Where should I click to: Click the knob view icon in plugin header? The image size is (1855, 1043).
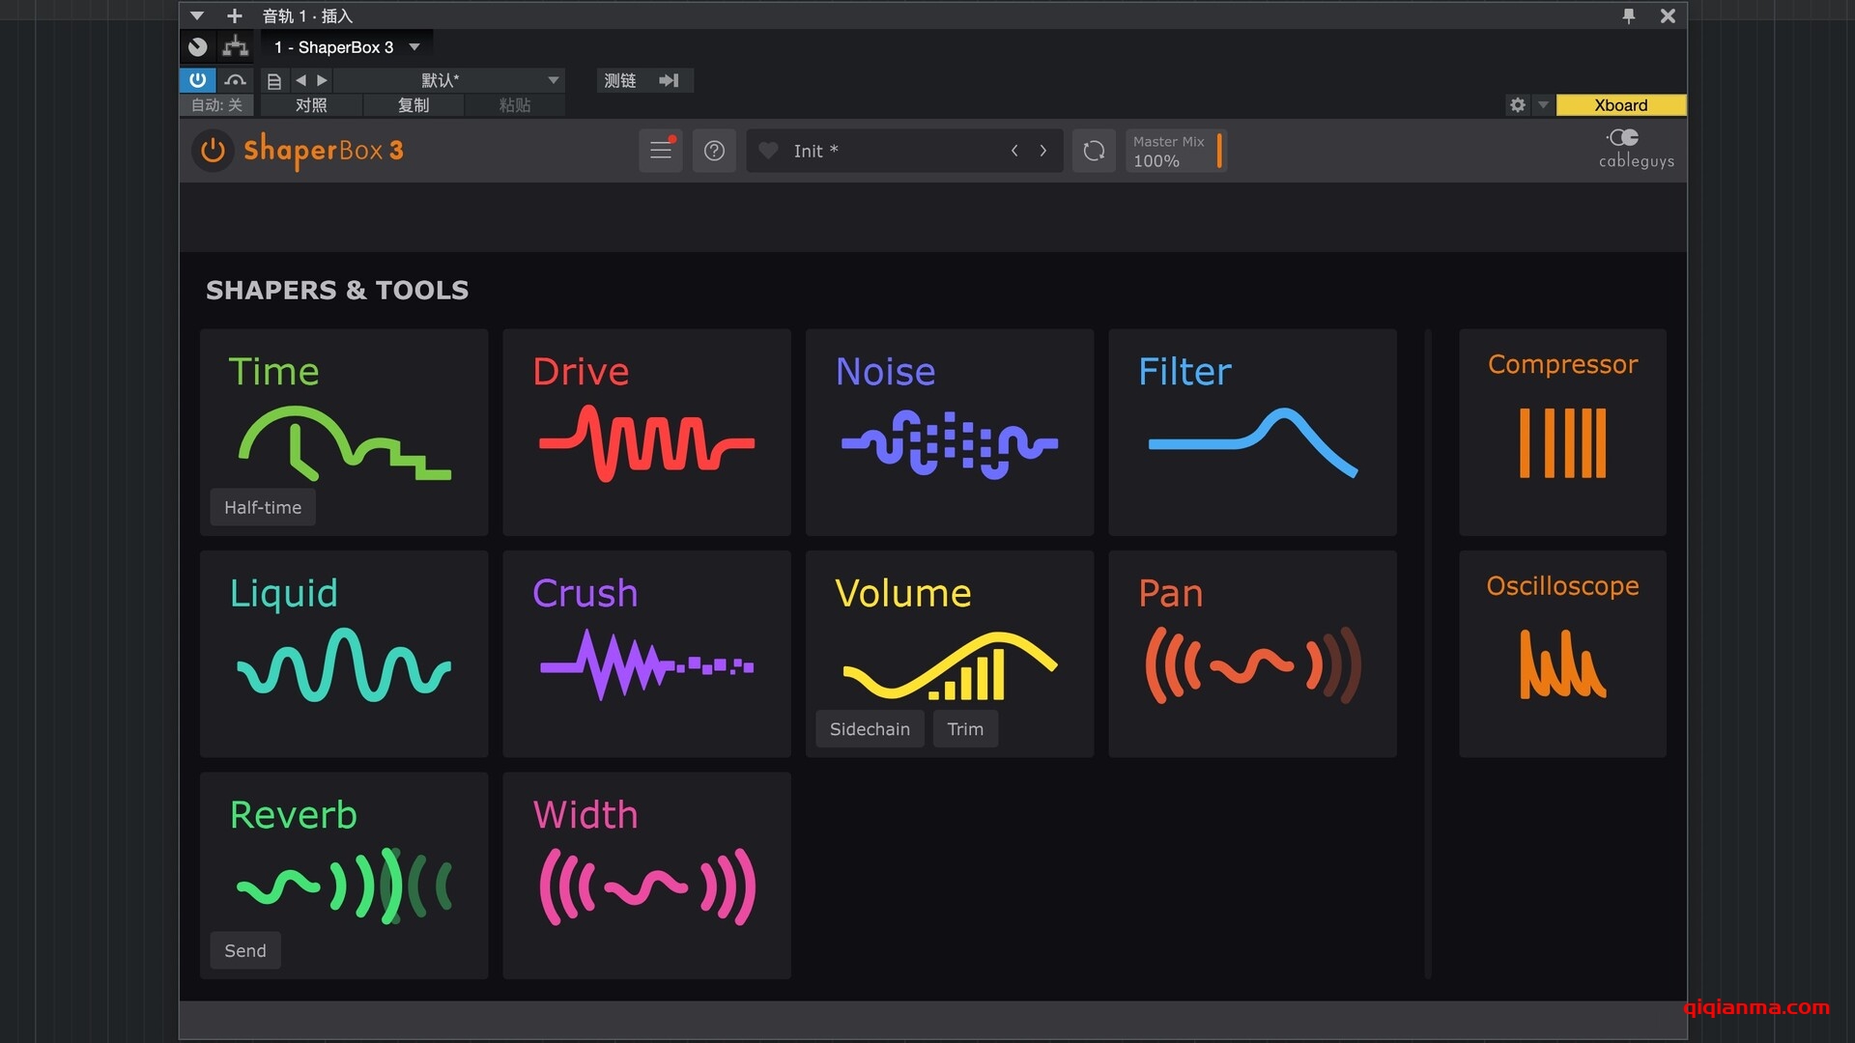(x=198, y=46)
